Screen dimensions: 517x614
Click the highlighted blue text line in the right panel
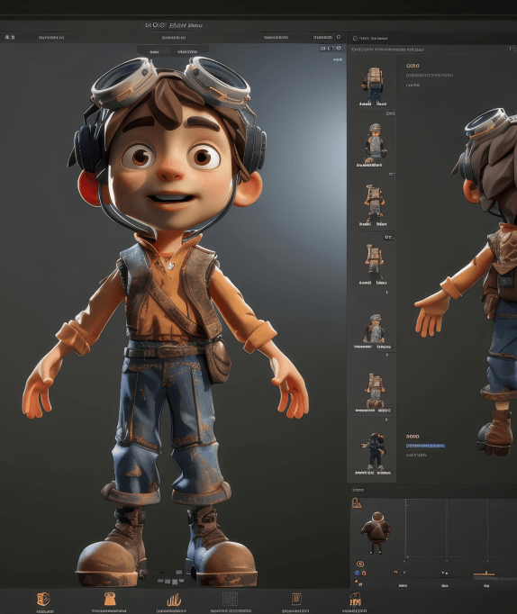[425, 446]
